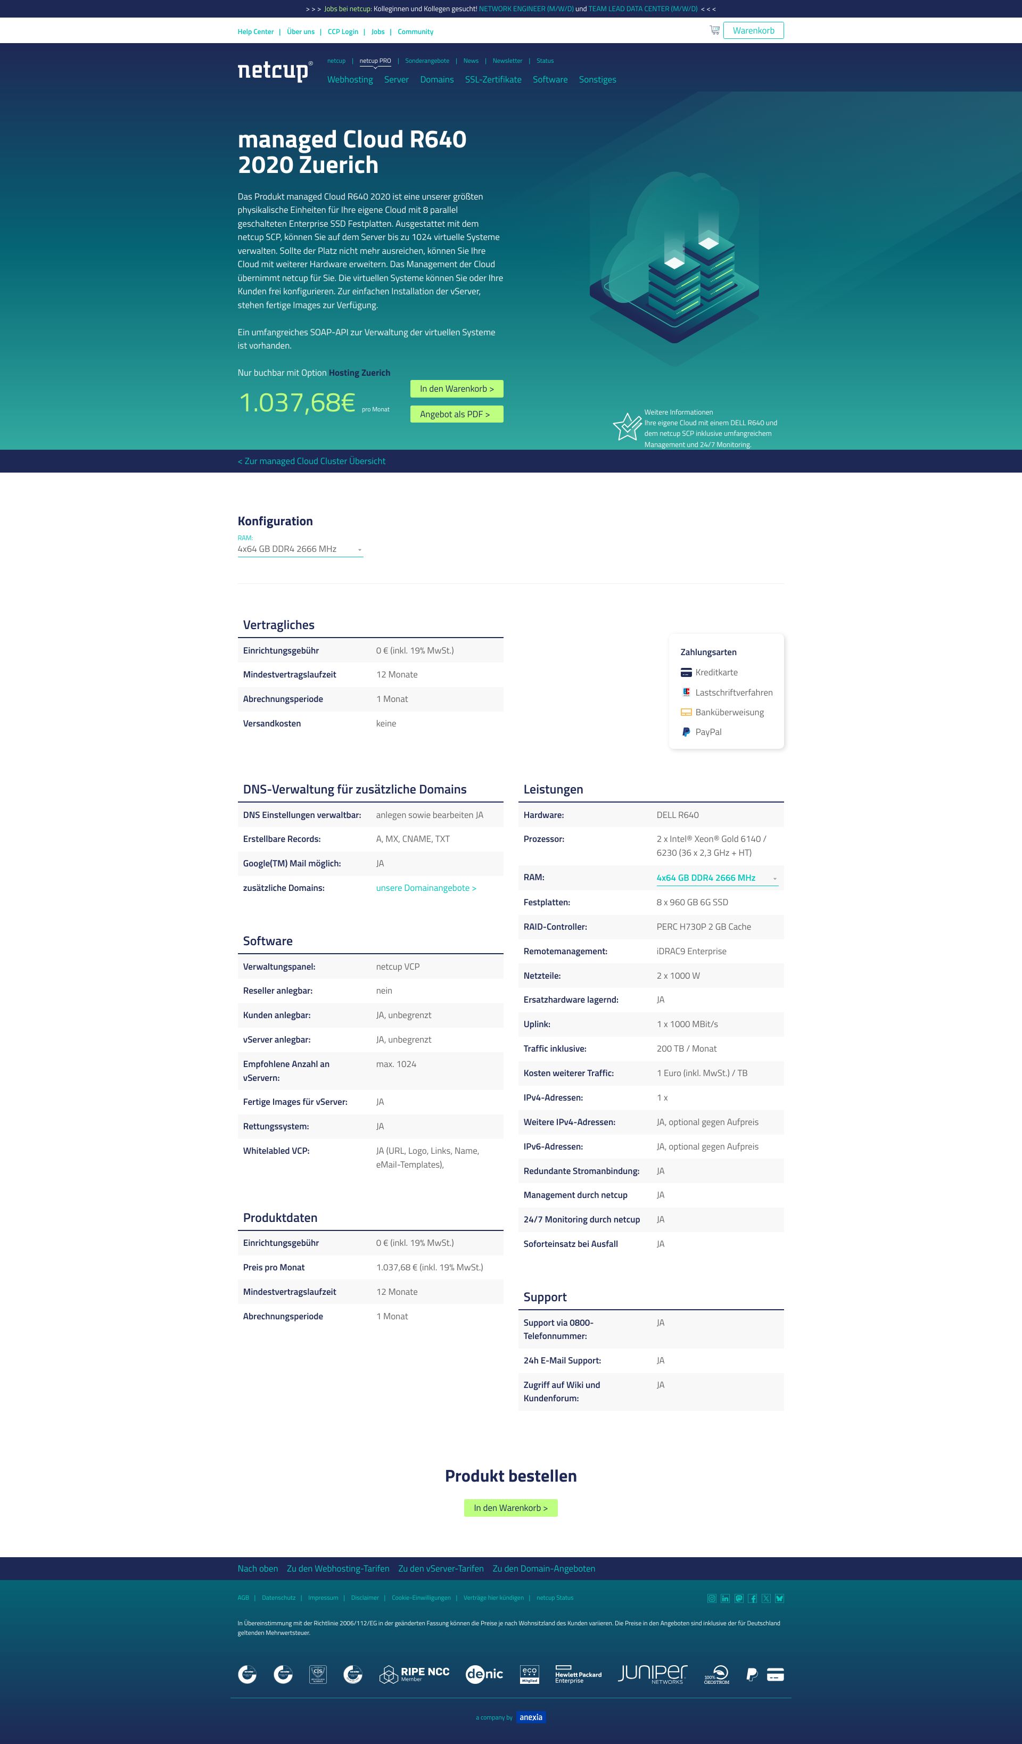The image size is (1022, 1744).
Task: Open 'Zu den Webhosting-Tarifen' footer link
Action: (338, 1568)
